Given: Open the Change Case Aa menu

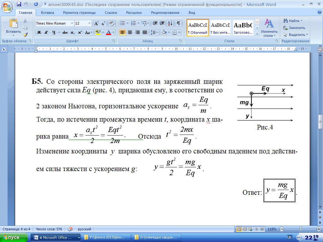Looking at the screenshot, I should pos(88,32).
